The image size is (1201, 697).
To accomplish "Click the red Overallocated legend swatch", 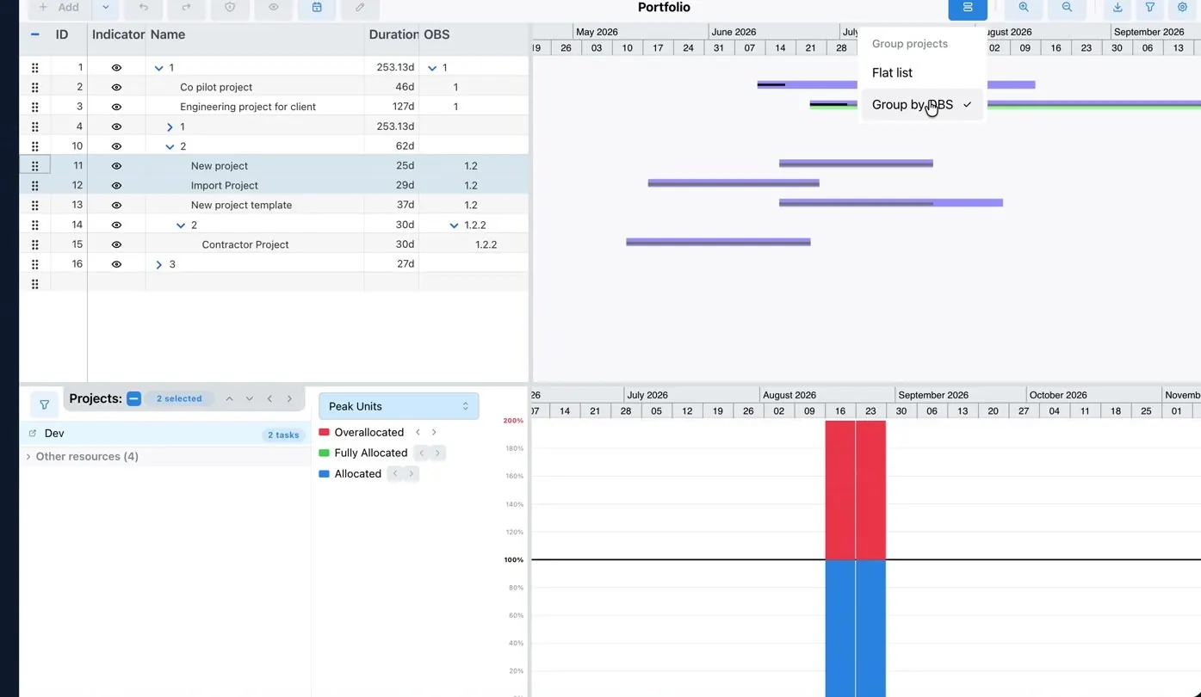I will click(325, 433).
